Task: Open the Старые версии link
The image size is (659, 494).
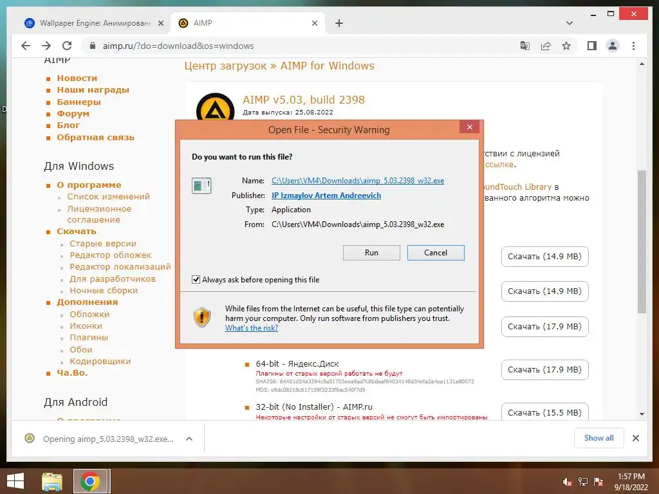Action: tap(103, 243)
